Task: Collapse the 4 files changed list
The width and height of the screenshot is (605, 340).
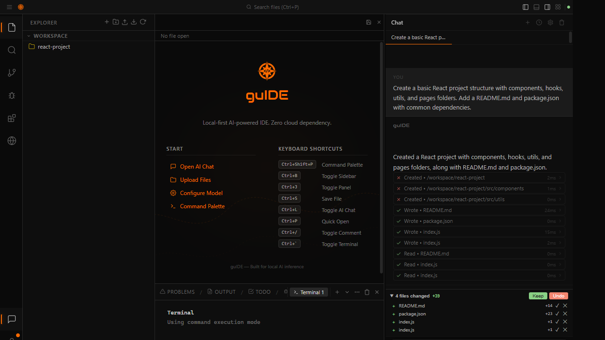Action: 391,296
